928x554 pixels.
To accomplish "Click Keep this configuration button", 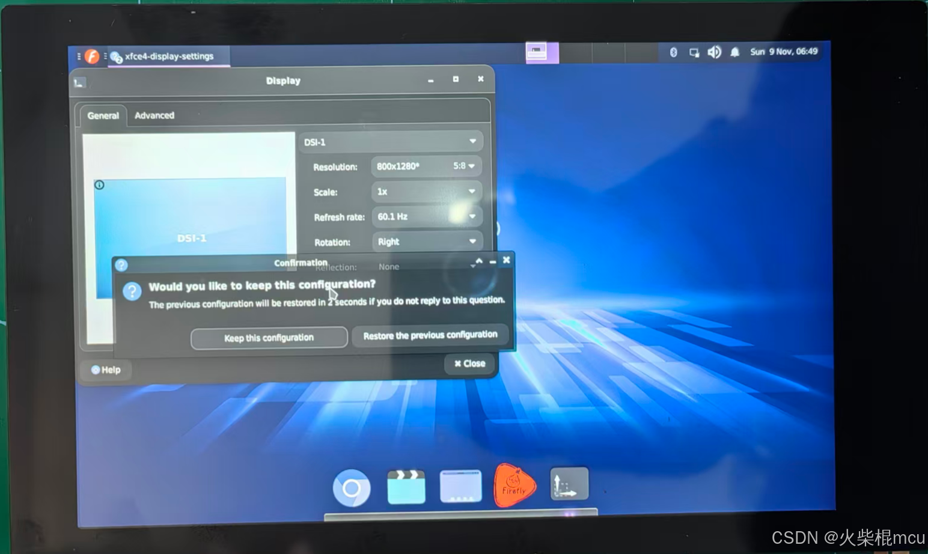I will click(269, 338).
